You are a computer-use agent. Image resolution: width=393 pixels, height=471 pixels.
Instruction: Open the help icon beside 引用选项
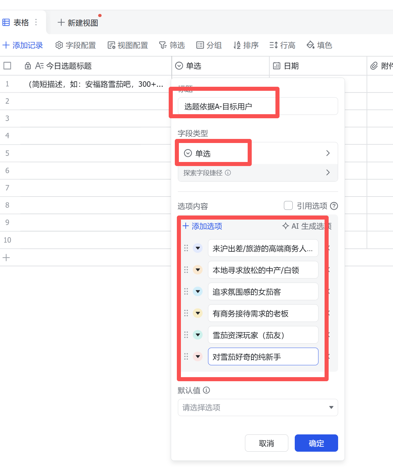click(x=334, y=206)
